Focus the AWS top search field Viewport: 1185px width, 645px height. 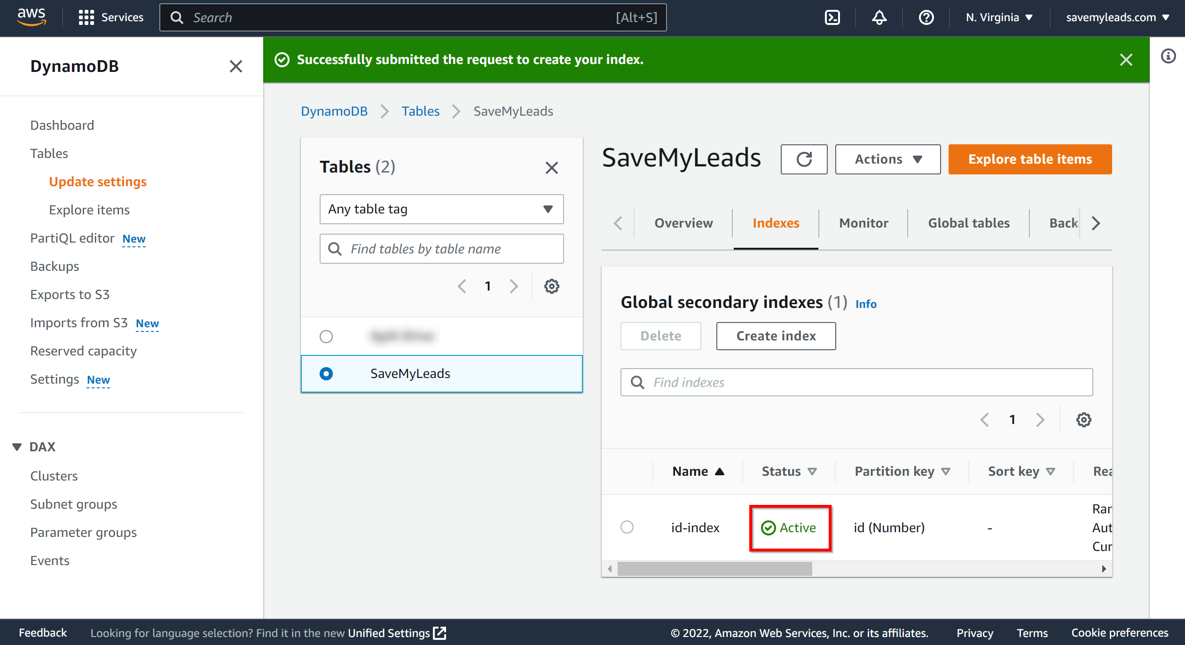[x=413, y=17]
